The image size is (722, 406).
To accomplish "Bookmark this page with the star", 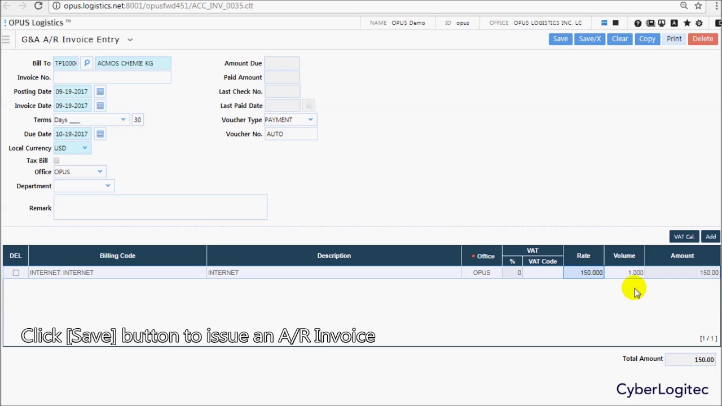I will point(698,6).
